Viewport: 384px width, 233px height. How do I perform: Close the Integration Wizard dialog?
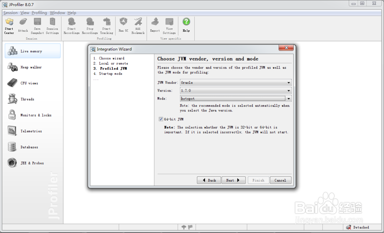tap(286, 48)
